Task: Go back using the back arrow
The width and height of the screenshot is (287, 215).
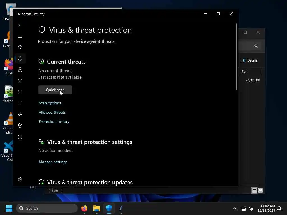Action: [20, 25]
